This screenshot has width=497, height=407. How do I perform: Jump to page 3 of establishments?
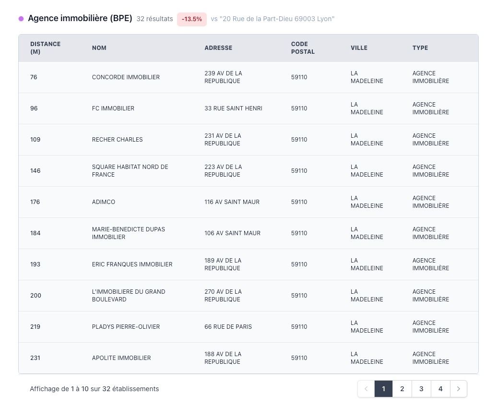coord(421,389)
